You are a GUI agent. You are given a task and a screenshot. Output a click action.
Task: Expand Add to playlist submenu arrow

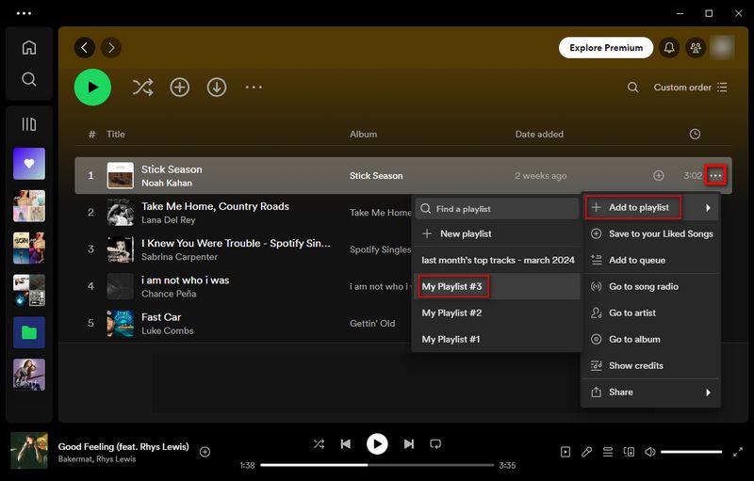[x=708, y=208]
